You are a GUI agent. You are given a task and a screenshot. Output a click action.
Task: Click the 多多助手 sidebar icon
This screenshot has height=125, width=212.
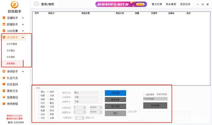click(x=4, y=37)
